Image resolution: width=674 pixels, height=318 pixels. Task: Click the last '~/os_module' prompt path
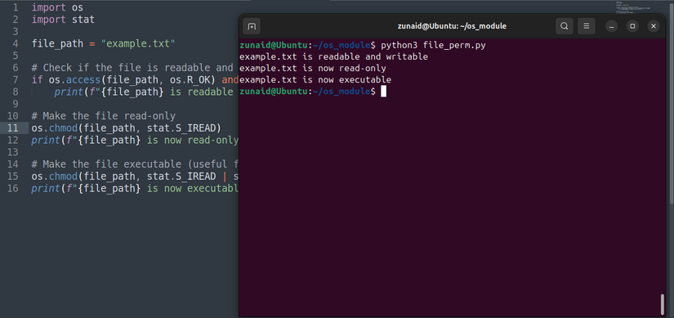click(x=341, y=92)
